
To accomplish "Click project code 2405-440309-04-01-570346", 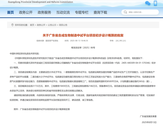I will tap(136, 63).
